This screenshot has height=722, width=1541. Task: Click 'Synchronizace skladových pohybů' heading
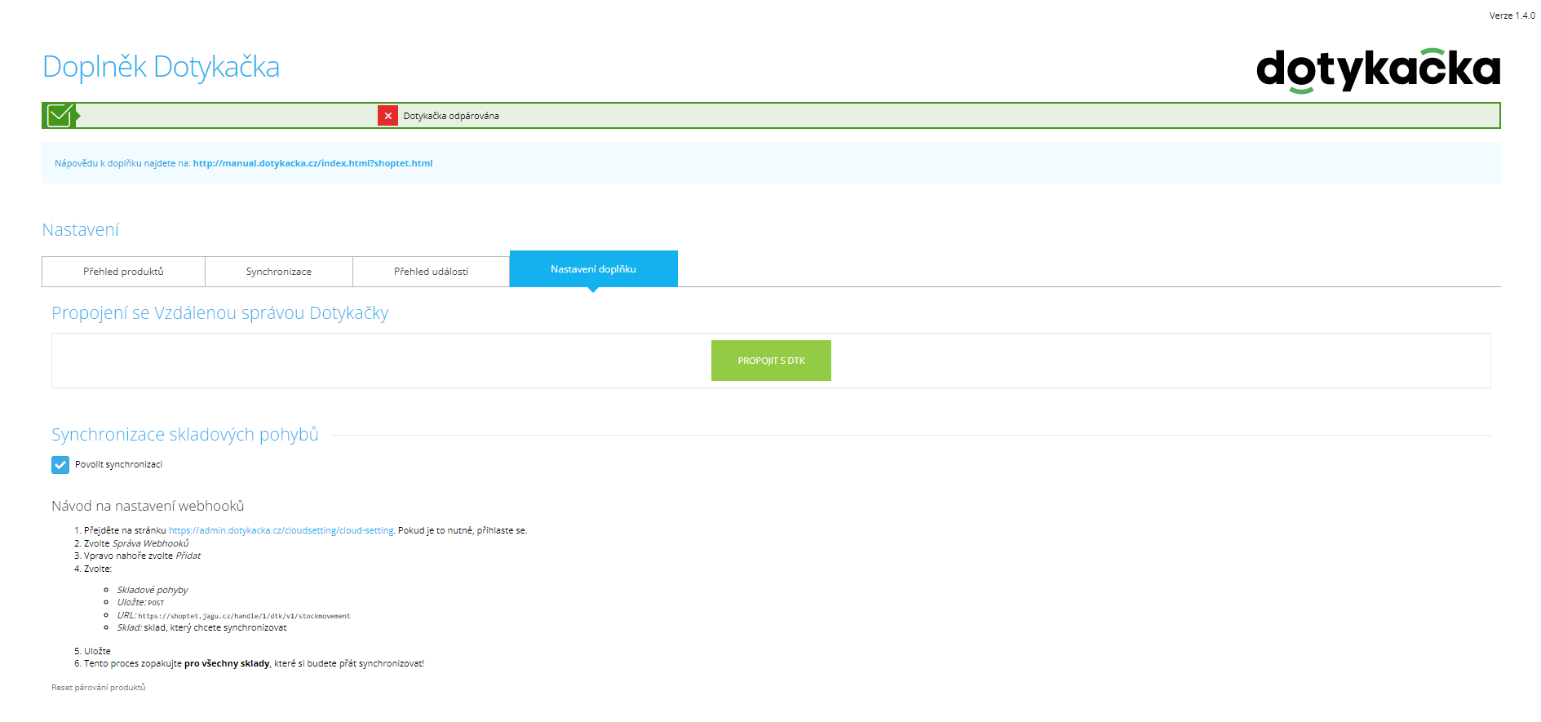(185, 435)
